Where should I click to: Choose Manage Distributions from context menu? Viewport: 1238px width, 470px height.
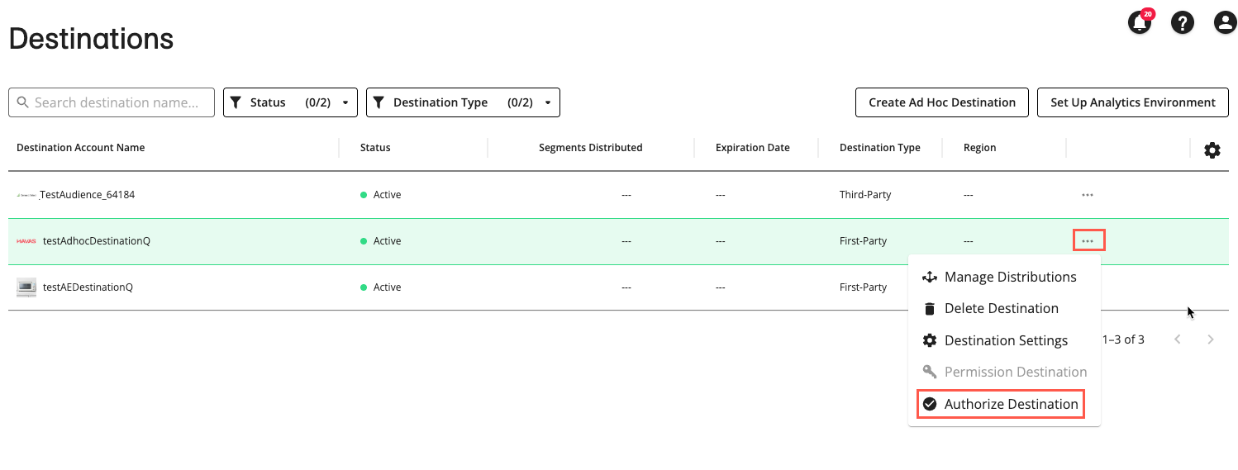[1004, 277]
